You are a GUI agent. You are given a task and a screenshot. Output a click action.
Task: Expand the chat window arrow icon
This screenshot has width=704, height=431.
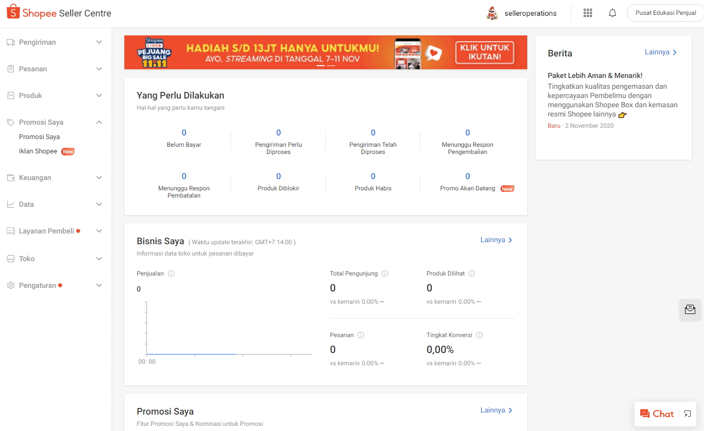click(x=688, y=414)
